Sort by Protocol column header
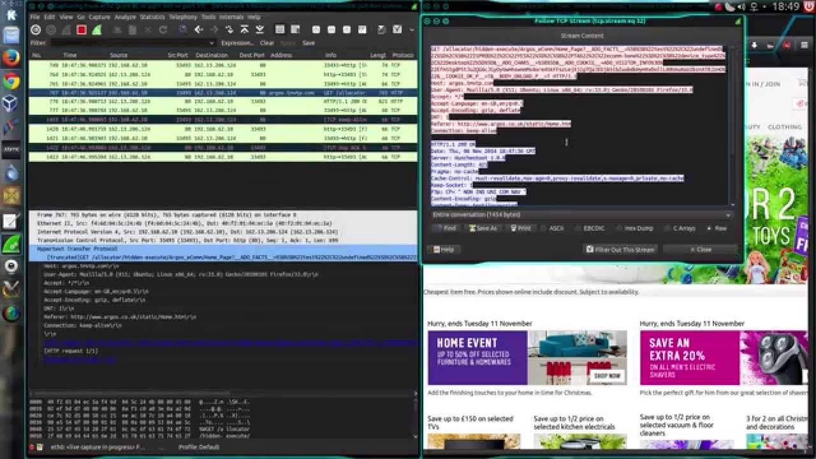 coord(403,55)
